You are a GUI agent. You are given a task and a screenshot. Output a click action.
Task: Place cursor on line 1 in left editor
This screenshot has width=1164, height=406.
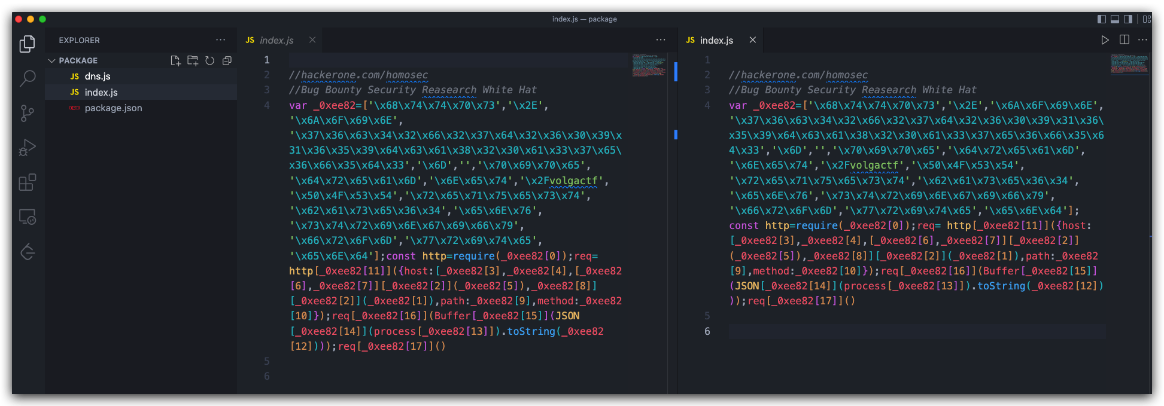point(458,60)
